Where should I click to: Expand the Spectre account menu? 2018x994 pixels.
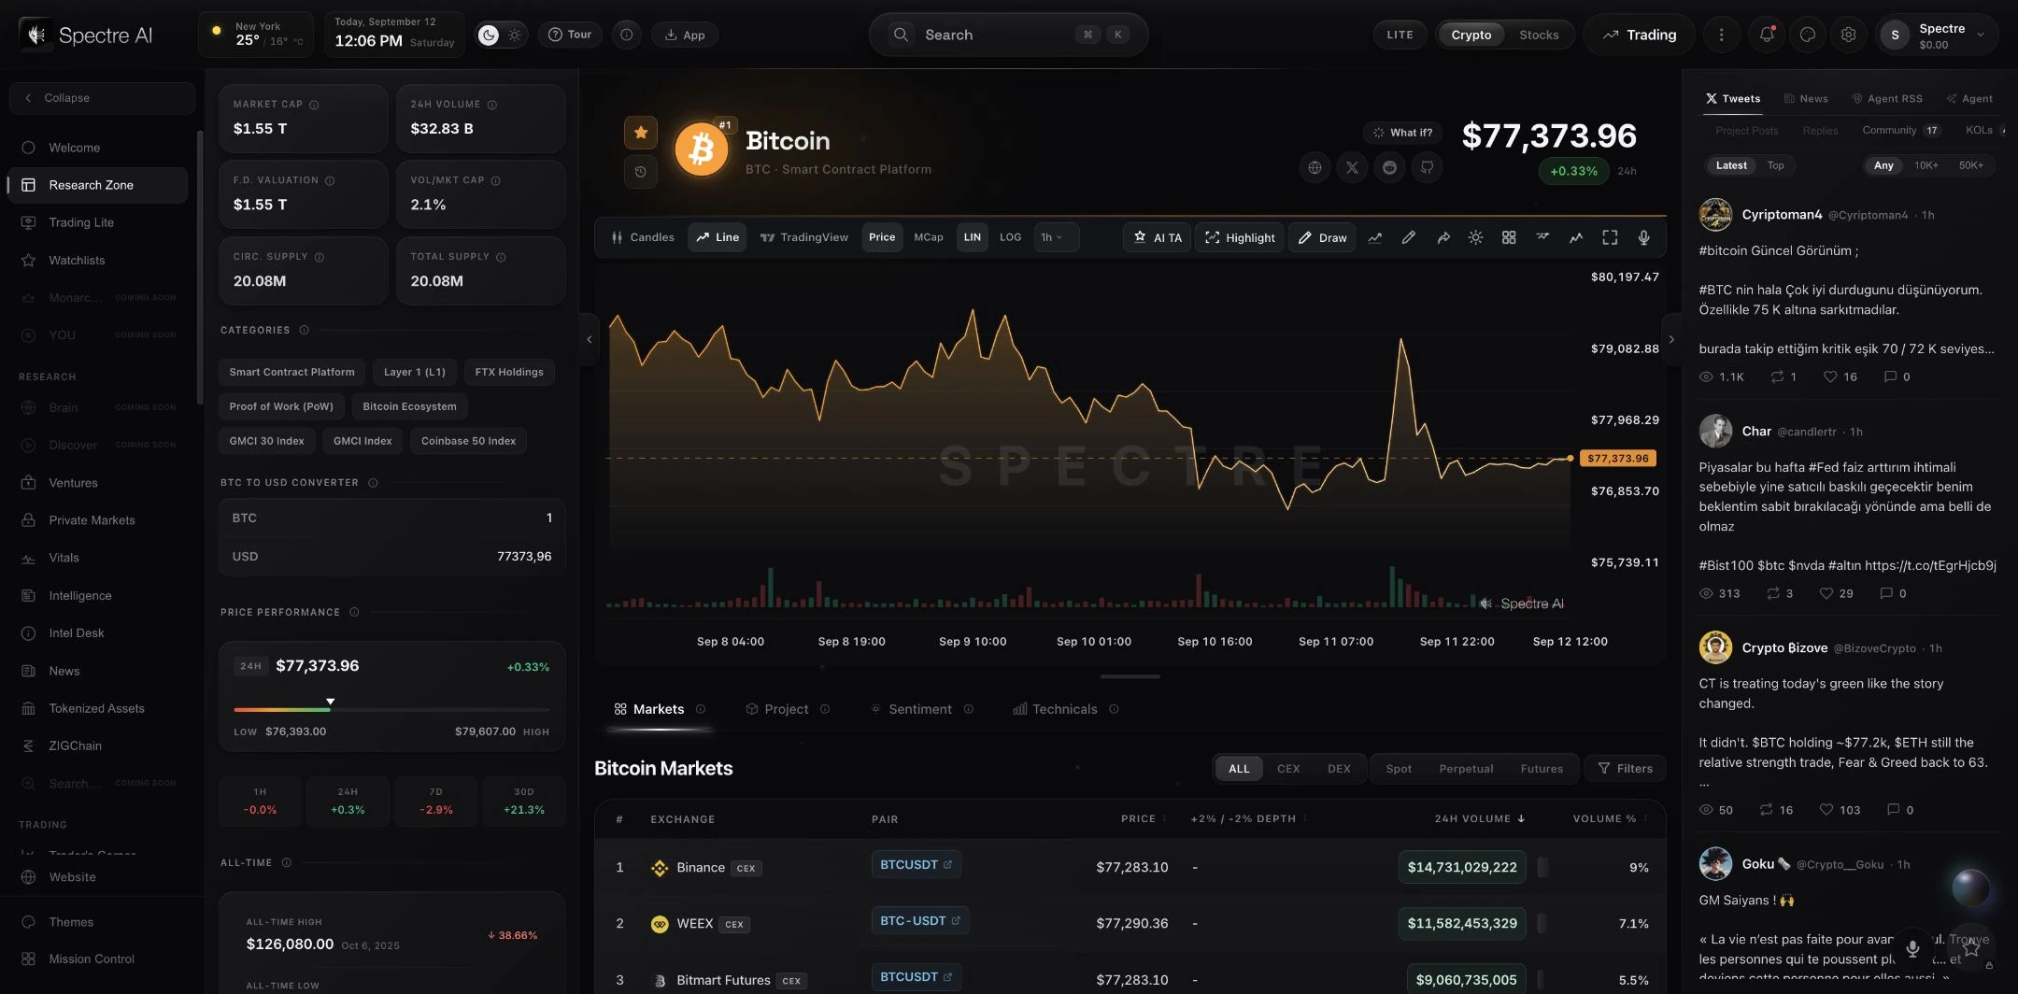1938,35
